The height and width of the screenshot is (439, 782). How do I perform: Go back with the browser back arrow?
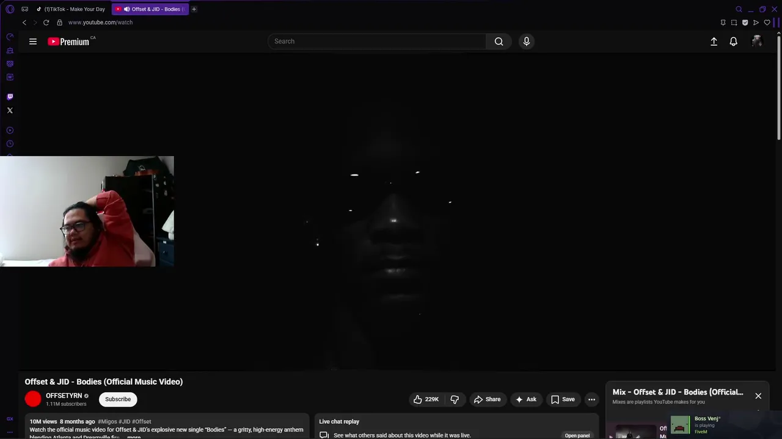tap(24, 23)
